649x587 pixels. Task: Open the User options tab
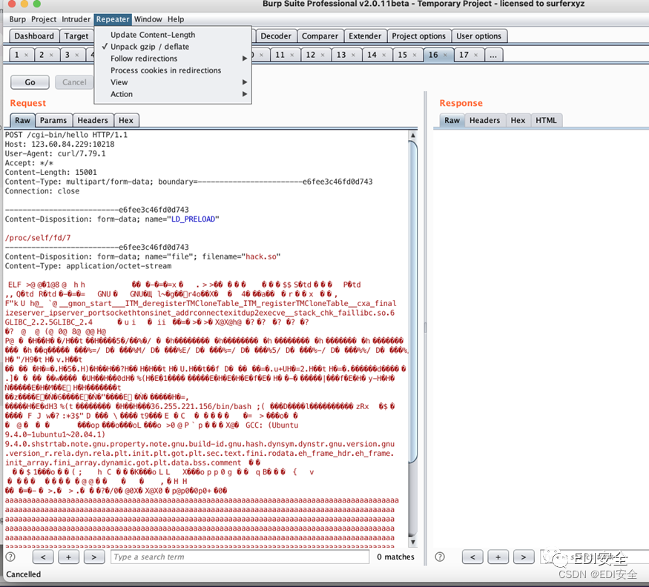(478, 36)
